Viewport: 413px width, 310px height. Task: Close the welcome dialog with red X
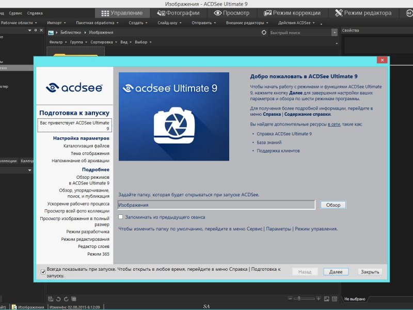coord(382,60)
